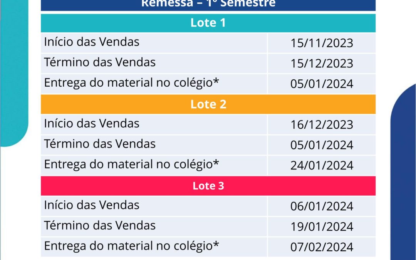Click date 15/11/2023 in Lote 1
The width and height of the screenshot is (416, 260).
pos(322,43)
